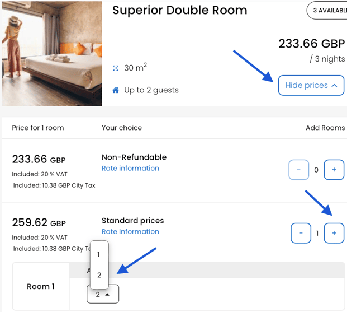347x312 pixels.
Task: Collapse rates using Hide prices button
Action: coord(311,86)
